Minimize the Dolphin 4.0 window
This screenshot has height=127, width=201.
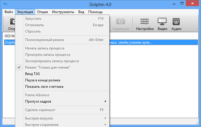coord(174,4)
